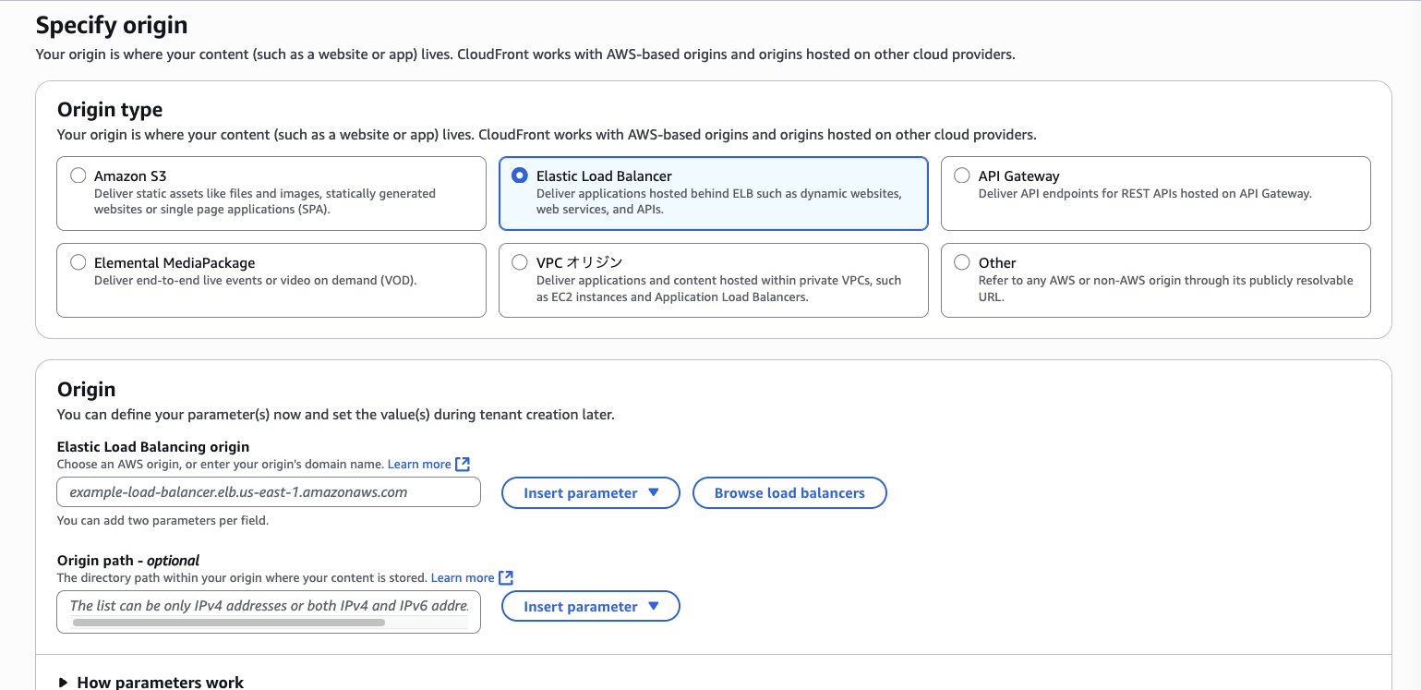Select the Other origin type option
Image resolution: width=1421 pixels, height=690 pixels.
coord(962,262)
